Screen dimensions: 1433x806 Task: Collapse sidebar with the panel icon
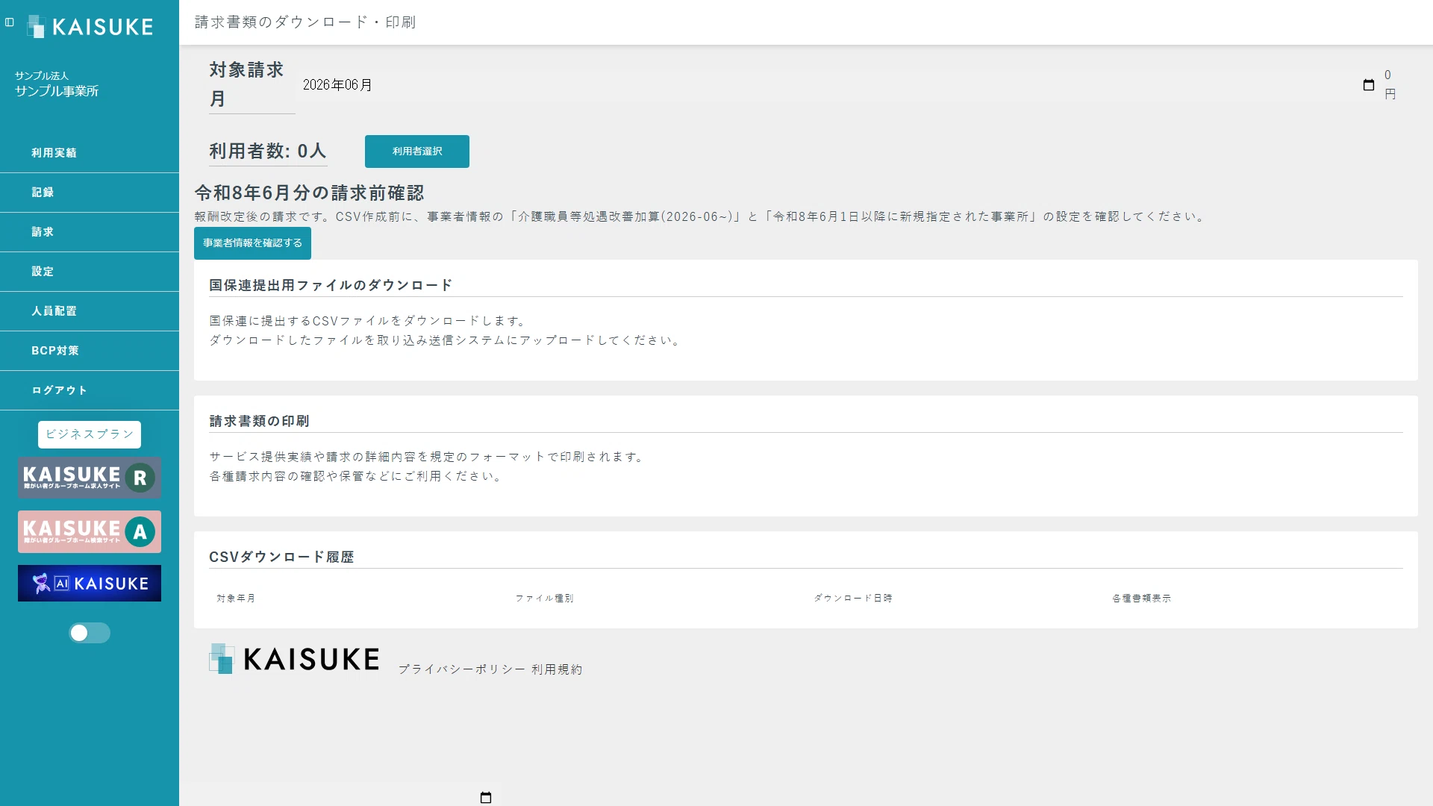click(10, 22)
